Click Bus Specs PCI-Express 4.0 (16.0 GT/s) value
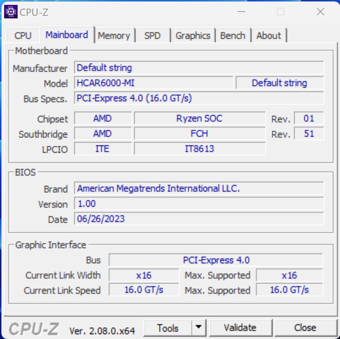Viewport: 340px width, 339px height. click(x=199, y=98)
